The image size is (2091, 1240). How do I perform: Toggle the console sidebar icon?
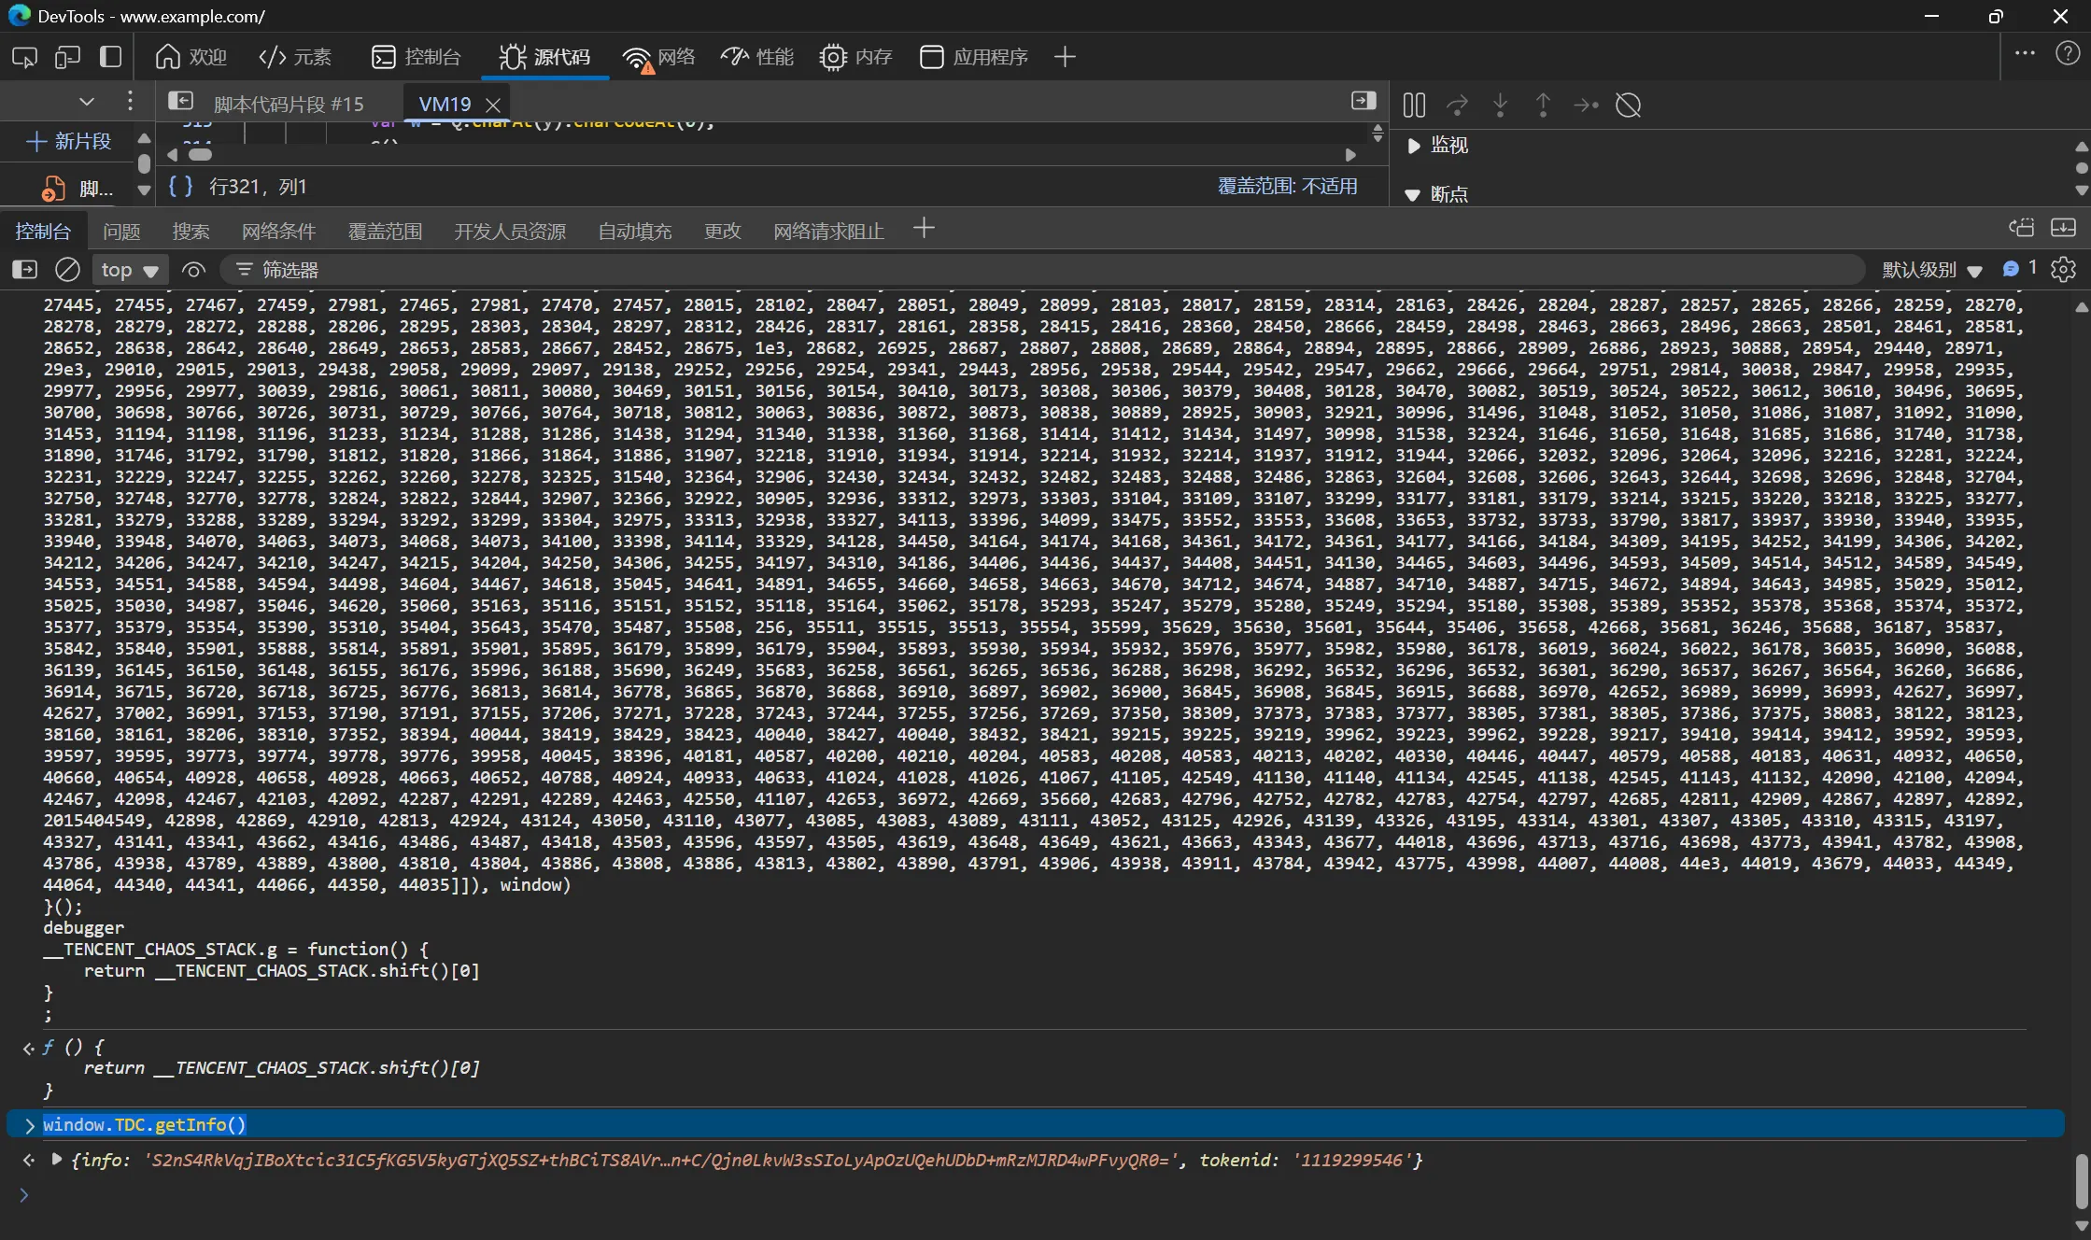(24, 270)
